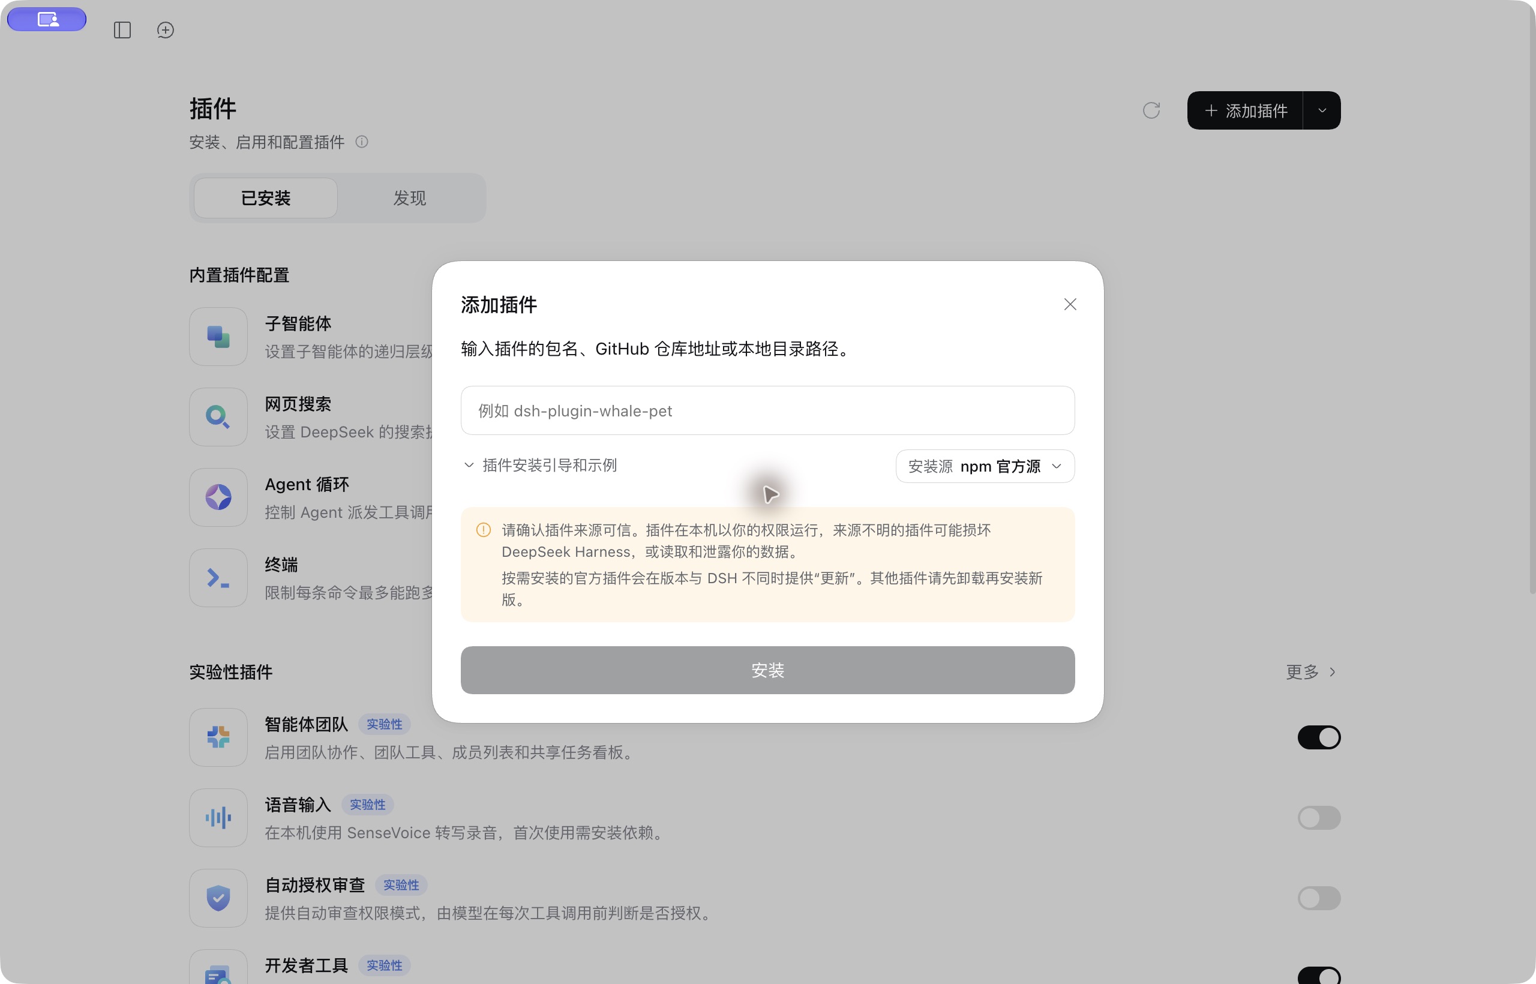Image resolution: width=1536 pixels, height=984 pixels.
Task: Click the purple screen-share pill icon
Action: point(47,19)
